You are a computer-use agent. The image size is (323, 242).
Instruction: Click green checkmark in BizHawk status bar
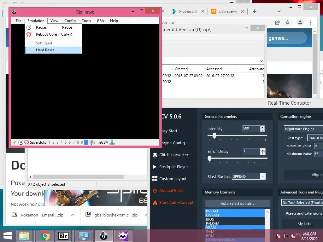pos(15,142)
